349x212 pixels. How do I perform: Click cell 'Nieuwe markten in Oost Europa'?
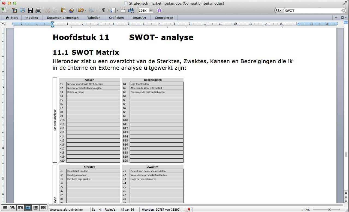point(93,84)
